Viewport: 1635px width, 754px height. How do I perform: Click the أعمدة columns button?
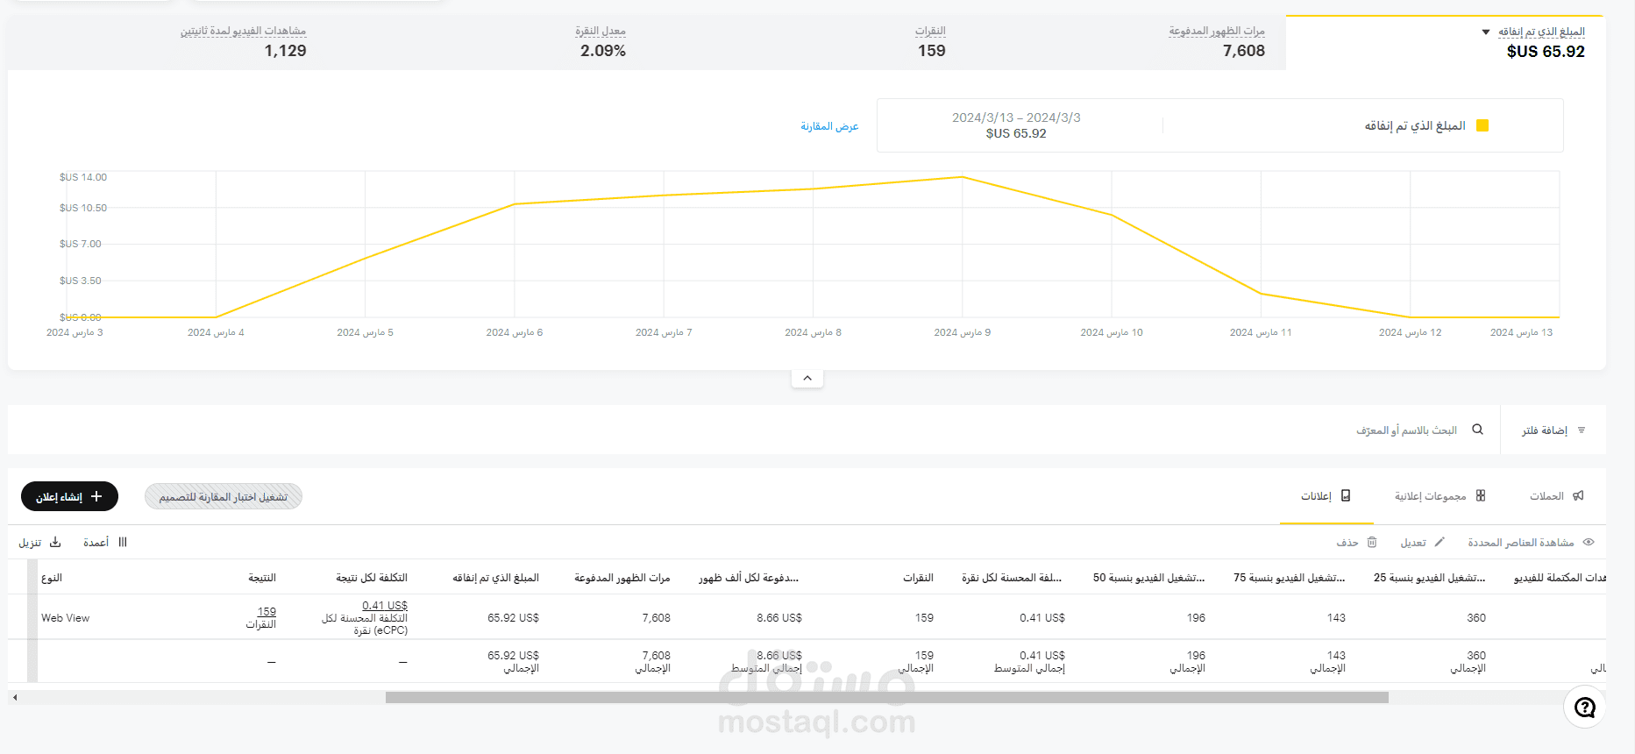click(105, 543)
